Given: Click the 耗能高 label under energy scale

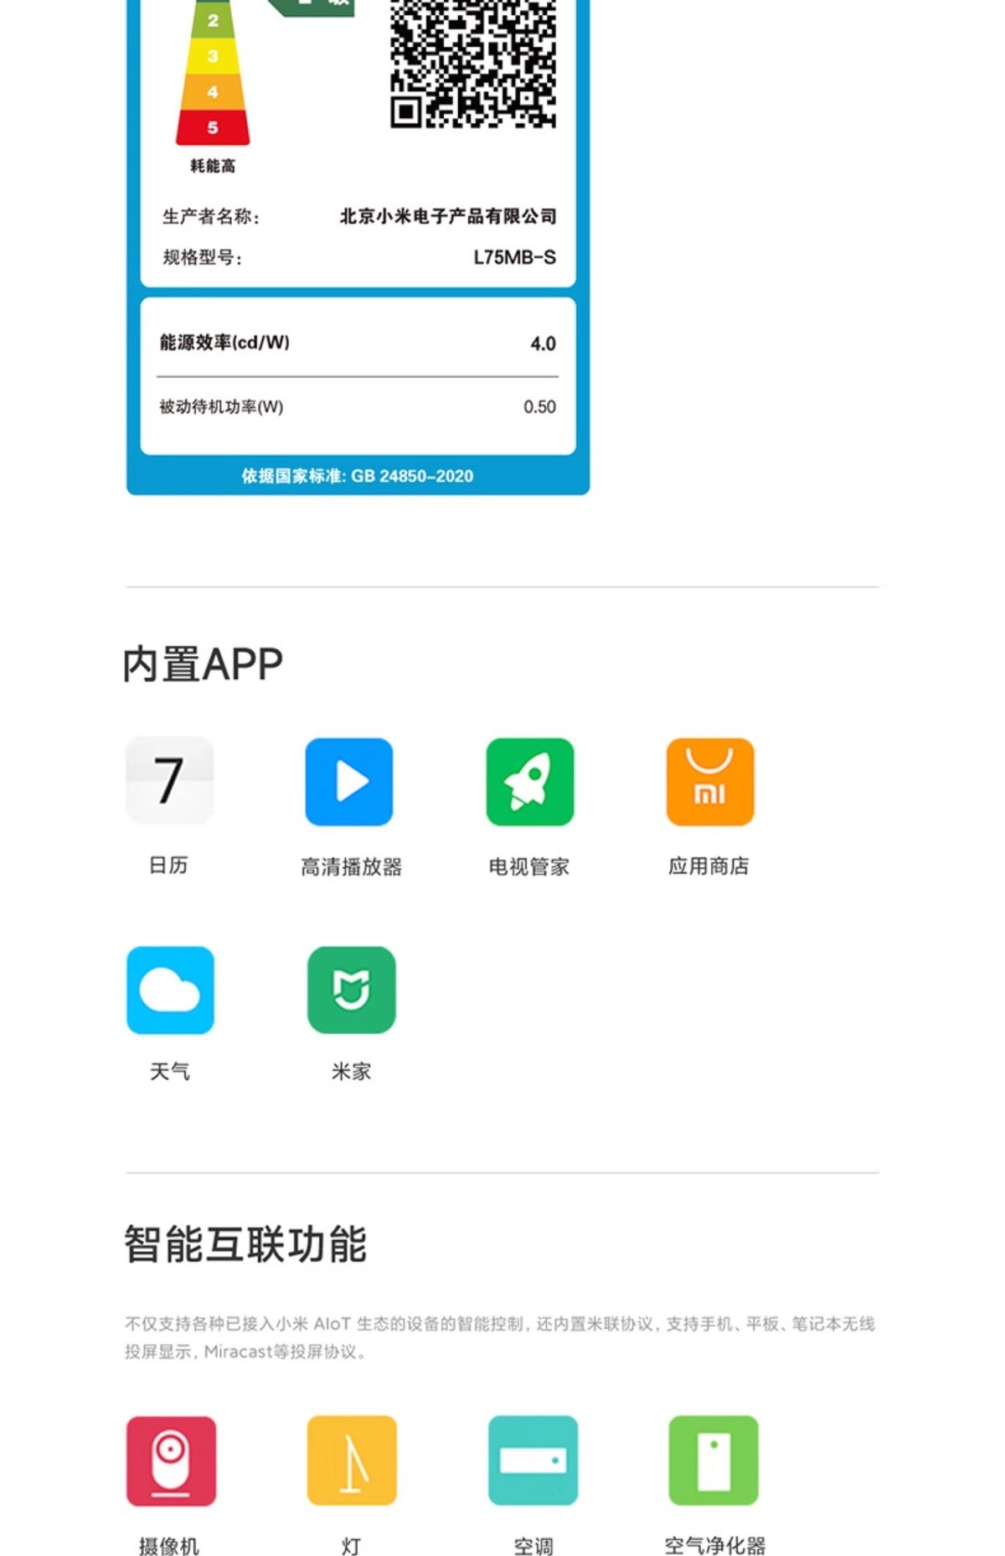Looking at the screenshot, I should coord(213,166).
